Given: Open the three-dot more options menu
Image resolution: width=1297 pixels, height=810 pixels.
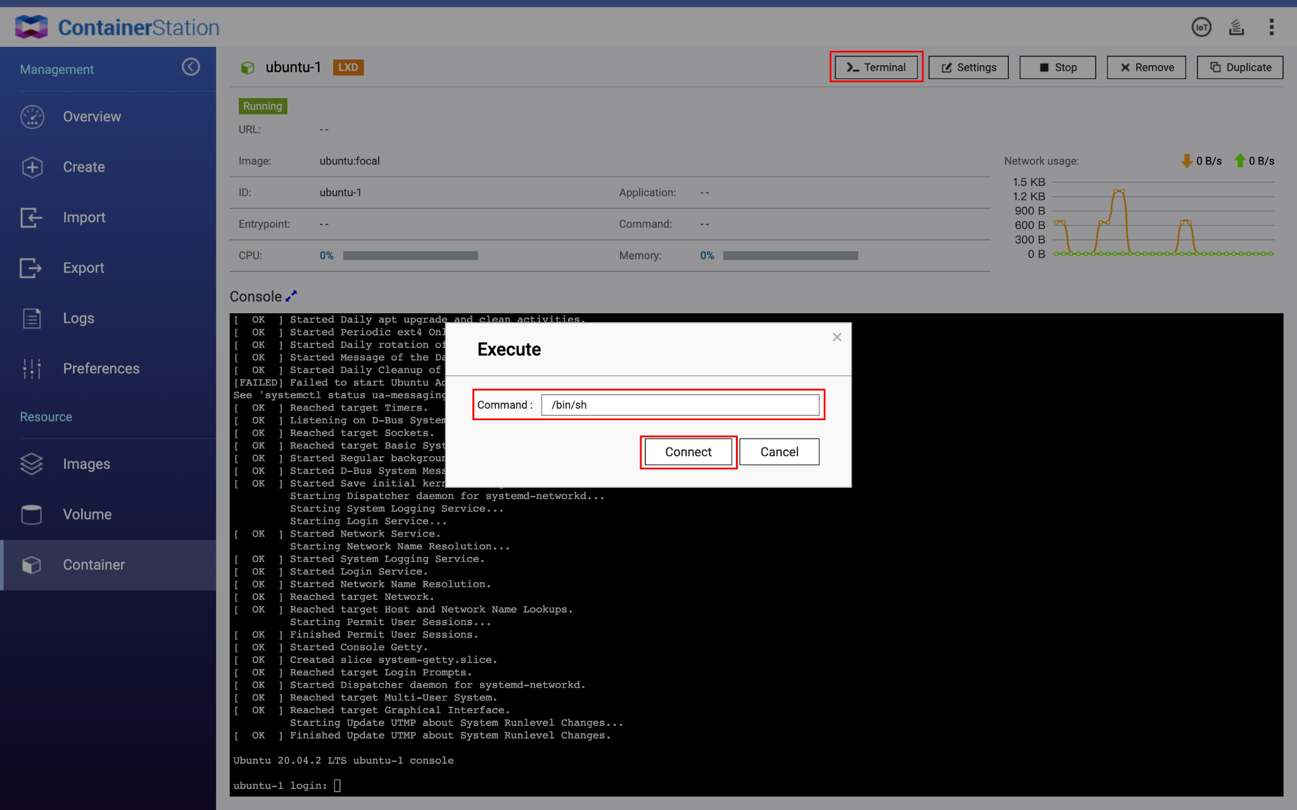Looking at the screenshot, I should tap(1271, 27).
